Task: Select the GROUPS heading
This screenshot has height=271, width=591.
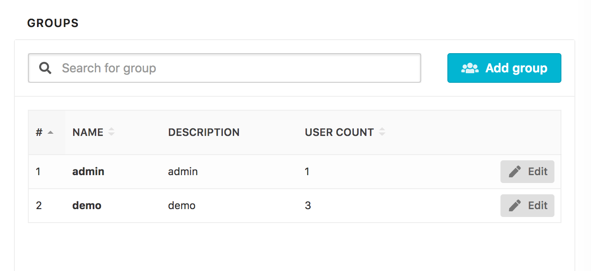Action: tap(53, 23)
